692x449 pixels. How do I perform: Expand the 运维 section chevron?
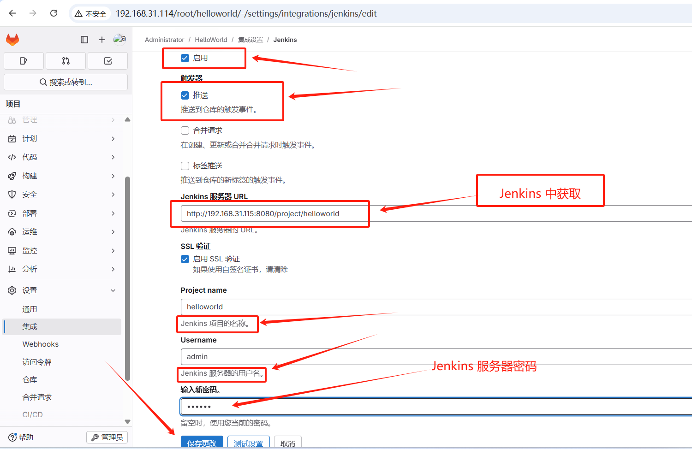113,232
